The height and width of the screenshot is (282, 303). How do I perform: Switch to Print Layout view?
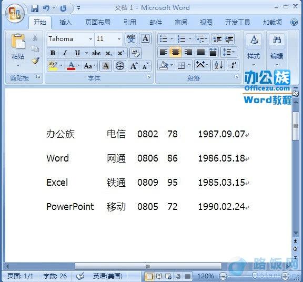pos(149,276)
